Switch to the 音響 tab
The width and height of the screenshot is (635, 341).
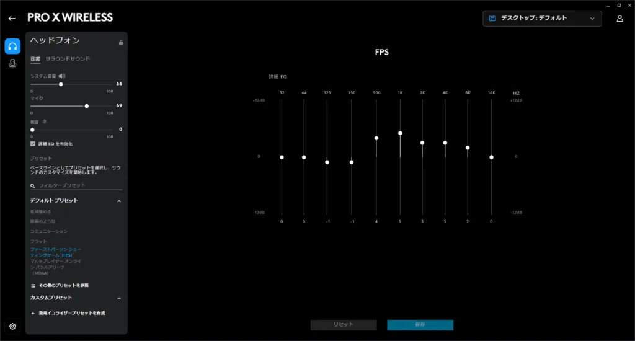[x=35, y=59]
